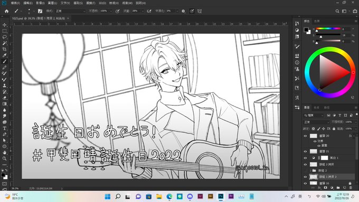Open brush mode 正常 dropdown in options bar

coord(70,11)
